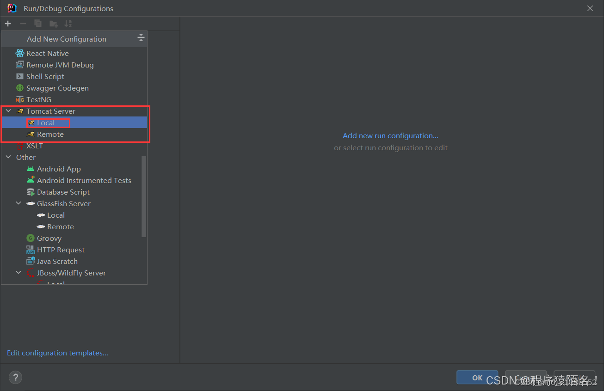The width and height of the screenshot is (604, 391).
Task: Click the Sort Configurations icon
Action: coord(68,24)
